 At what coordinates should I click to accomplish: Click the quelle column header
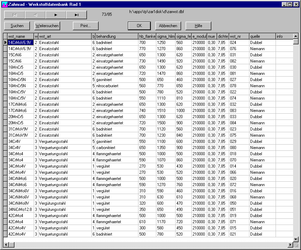point(263,36)
